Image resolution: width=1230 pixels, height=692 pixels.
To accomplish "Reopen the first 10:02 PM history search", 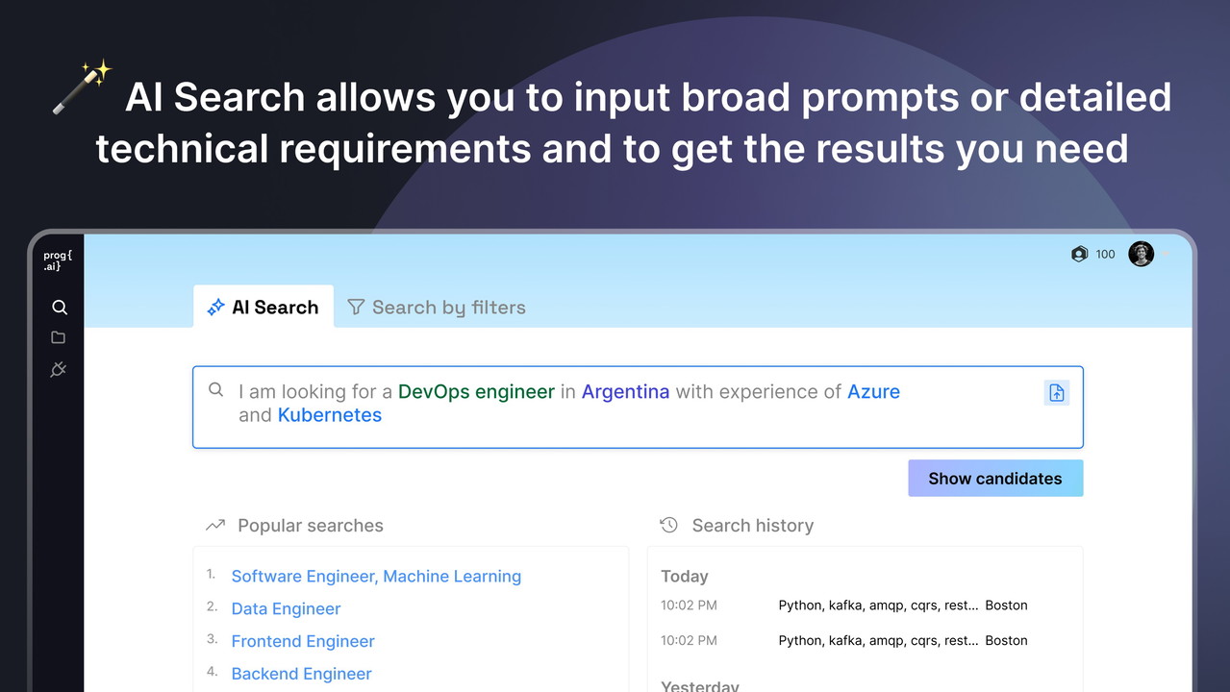I will coord(878,605).
